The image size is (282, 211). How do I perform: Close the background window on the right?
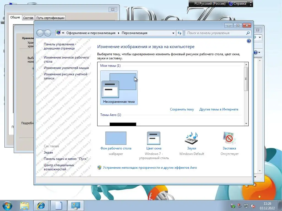click(x=257, y=30)
